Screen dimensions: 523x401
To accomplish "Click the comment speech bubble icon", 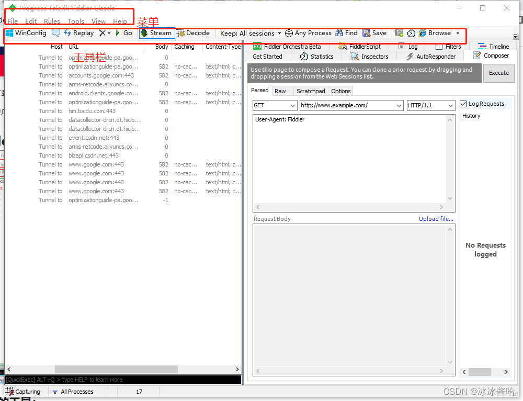I will [x=56, y=33].
